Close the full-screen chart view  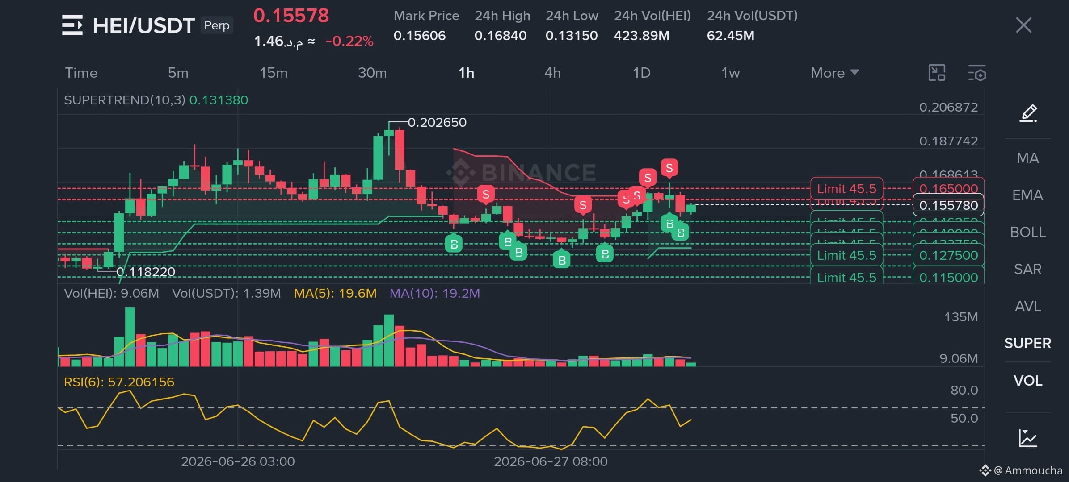click(1023, 25)
